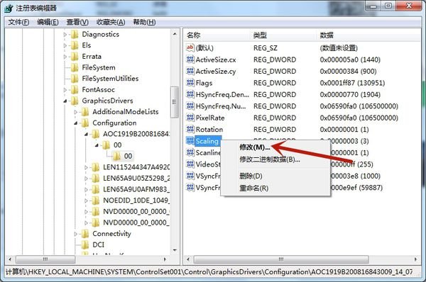Click the VideoSt... value DWORD icon
This screenshot has width=426, height=282.
coord(190,164)
